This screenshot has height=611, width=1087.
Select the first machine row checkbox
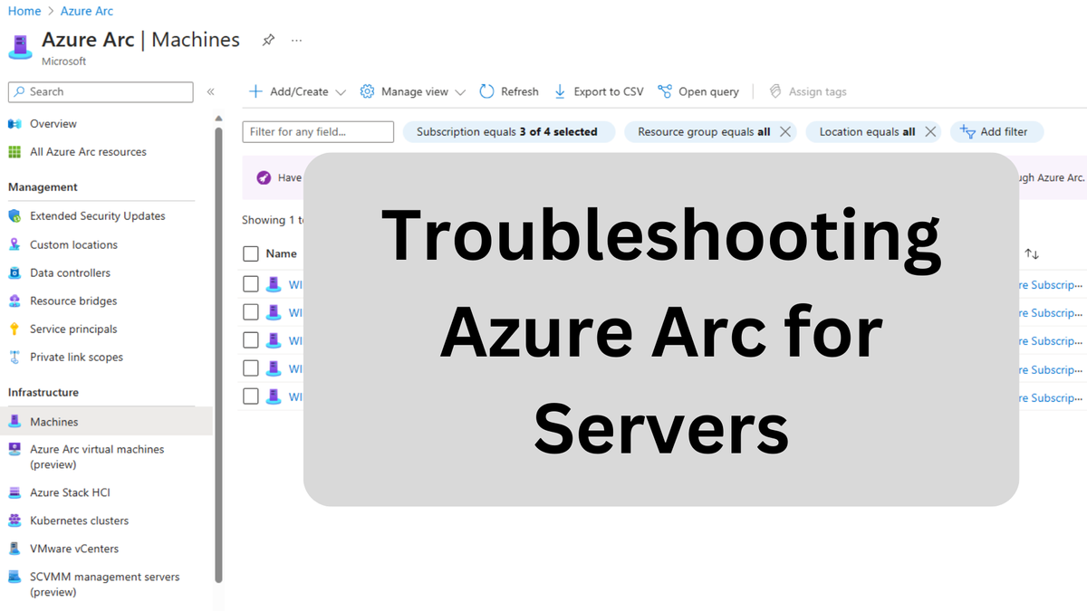tap(250, 283)
